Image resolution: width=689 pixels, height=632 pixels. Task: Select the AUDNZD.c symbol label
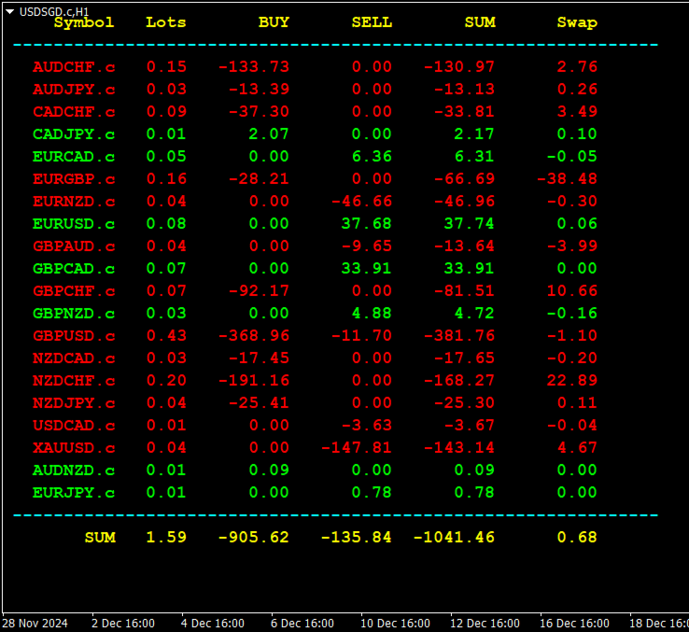pyautogui.click(x=74, y=470)
